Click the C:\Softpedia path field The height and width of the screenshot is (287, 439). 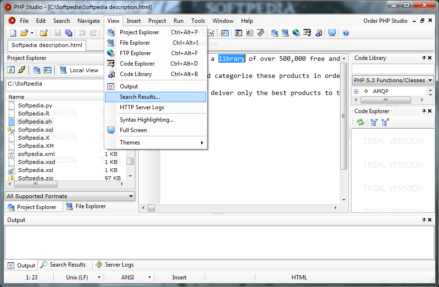point(55,84)
